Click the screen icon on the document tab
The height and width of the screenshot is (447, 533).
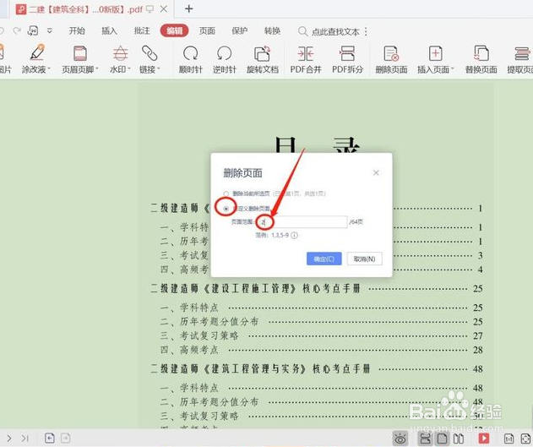(150, 9)
